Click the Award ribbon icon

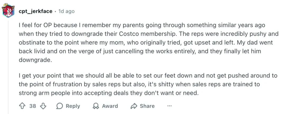click(96, 106)
